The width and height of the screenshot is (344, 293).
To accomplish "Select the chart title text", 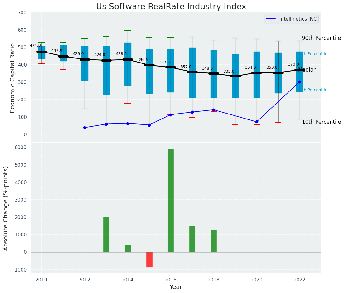I will click(171, 7).
